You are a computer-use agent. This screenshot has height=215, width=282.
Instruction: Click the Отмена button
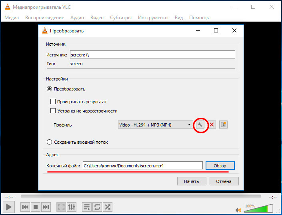pos(224,181)
